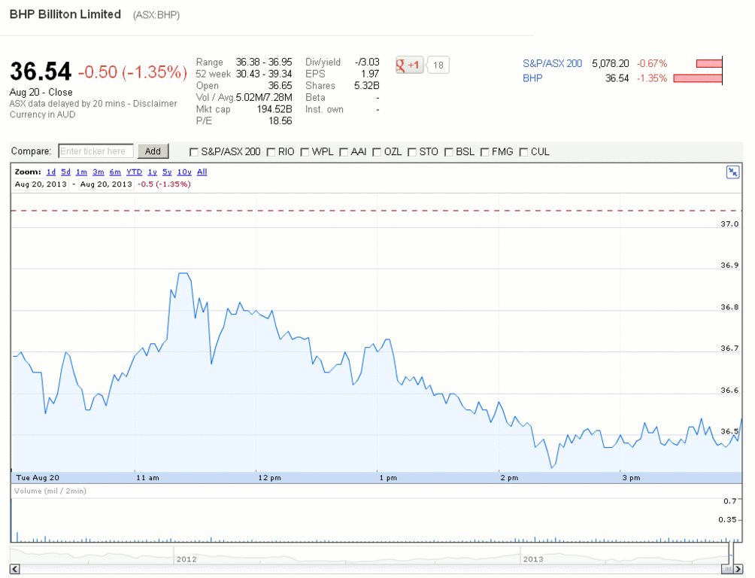Enable the WPL comparison checkbox
The height and width of the screenshot is (578, 755).
[x=305, y=152]
